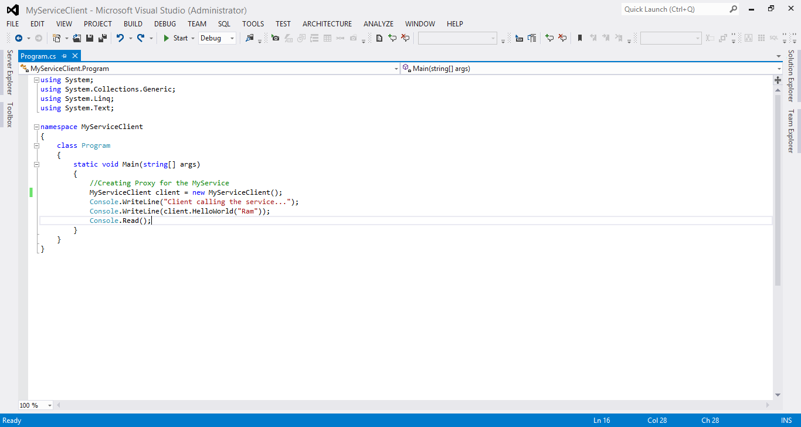
Task: Pin the Program.cs tab with pushpin icon
Action: click(x=65, y=56)
